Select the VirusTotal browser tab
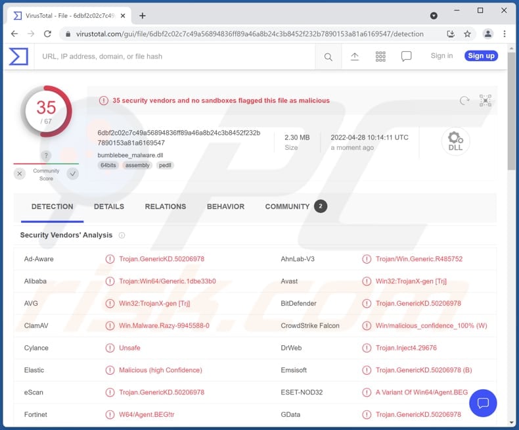This screenshot has height=430, width=519. tap(68, 16)
